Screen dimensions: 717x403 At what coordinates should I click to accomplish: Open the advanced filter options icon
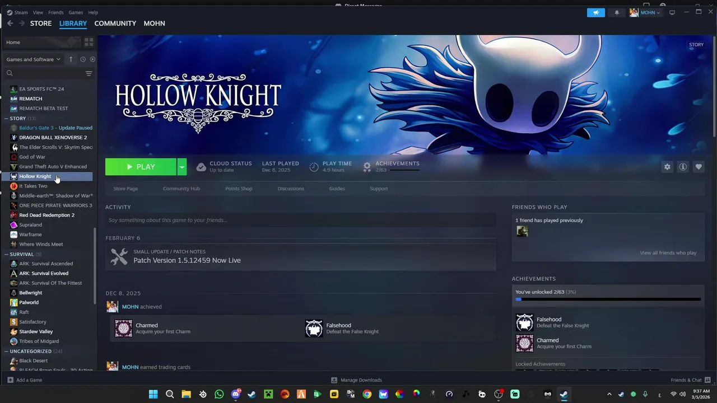89,73
